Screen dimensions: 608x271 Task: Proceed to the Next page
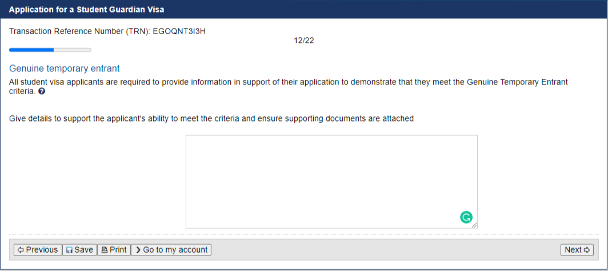pyautogui.click(x=577, y=250)
